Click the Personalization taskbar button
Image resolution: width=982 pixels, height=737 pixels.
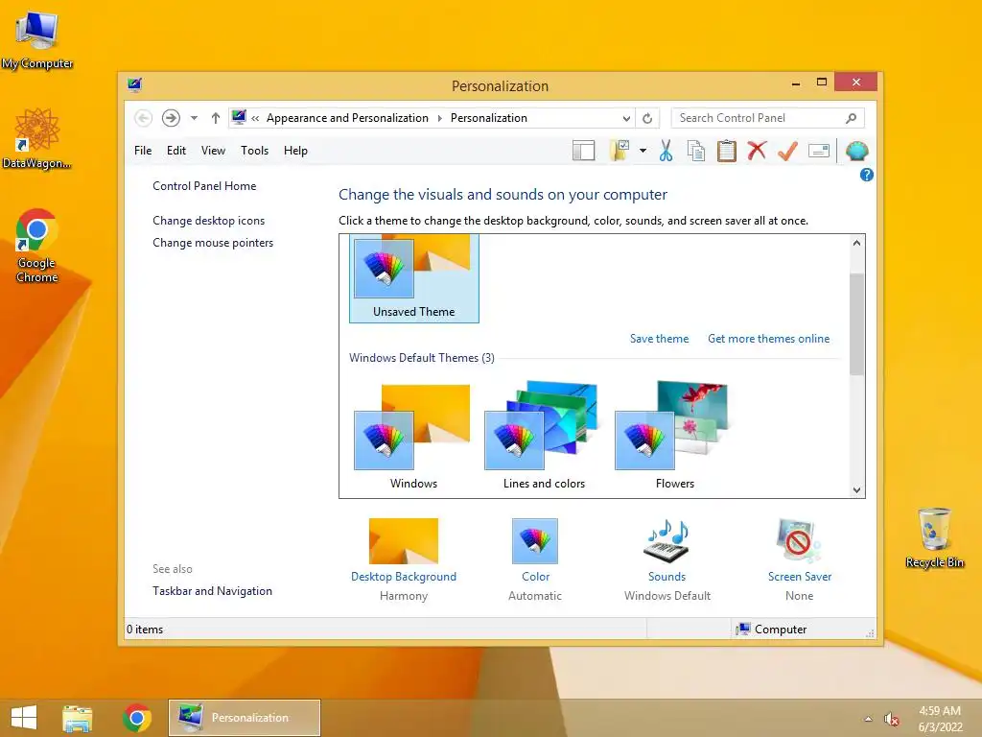tap(245, 718)
